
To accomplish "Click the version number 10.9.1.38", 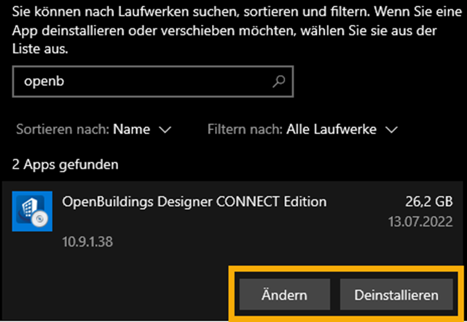I will (x=88, y=241).
